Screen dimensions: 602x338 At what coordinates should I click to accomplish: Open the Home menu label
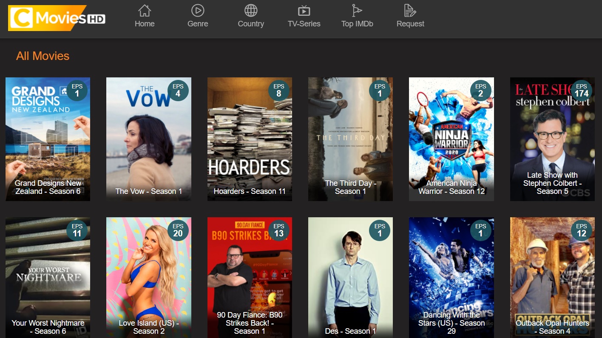145,24
